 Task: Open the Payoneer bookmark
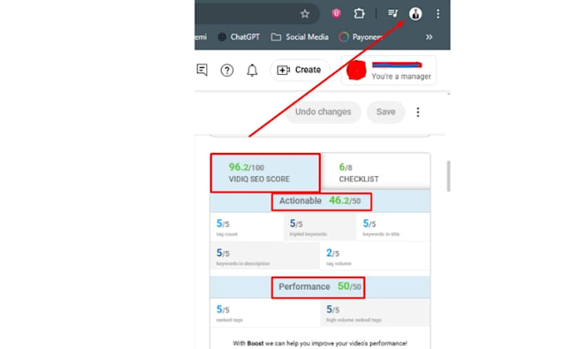[x=360, y=37]
